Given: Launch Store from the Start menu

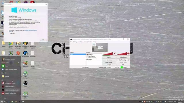Looking at the screenshot, I should pos(11,66).
